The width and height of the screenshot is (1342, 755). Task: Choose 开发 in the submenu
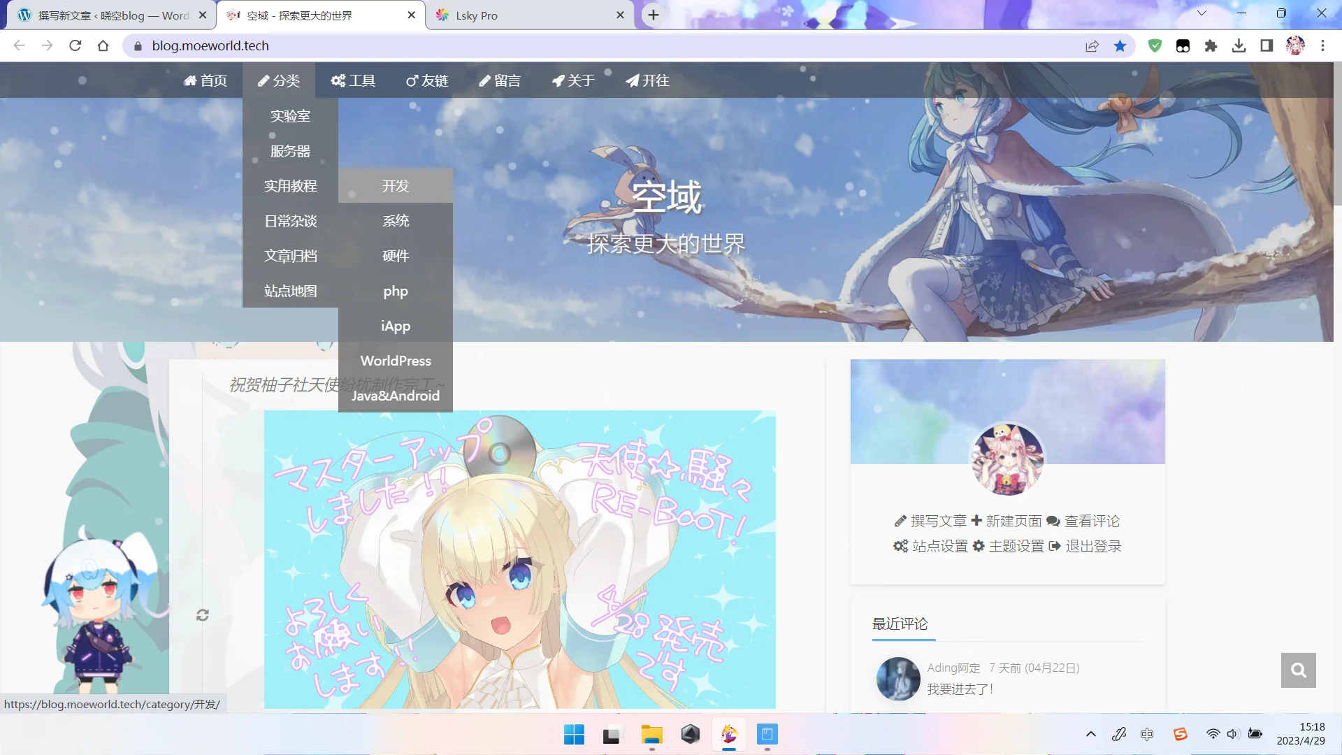(396, 186)
